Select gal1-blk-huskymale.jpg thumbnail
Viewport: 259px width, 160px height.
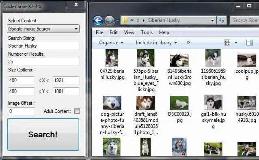213,102
